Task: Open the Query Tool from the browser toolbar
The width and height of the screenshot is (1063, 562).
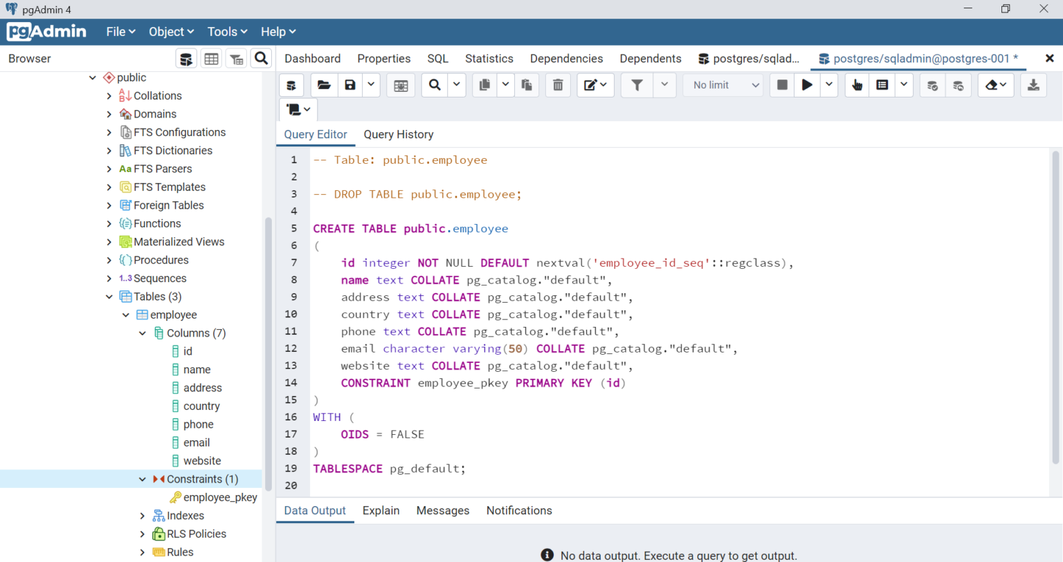Action: [186, 58]
